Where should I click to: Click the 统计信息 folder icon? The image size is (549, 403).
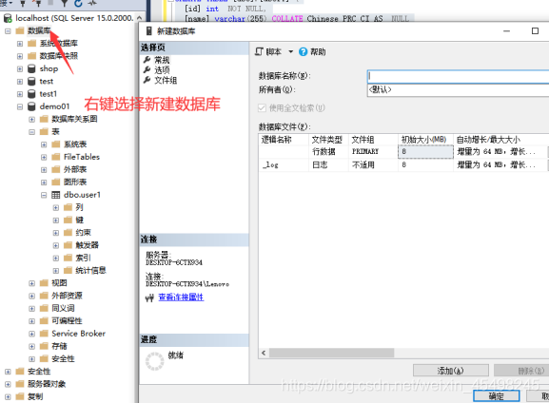68,271
